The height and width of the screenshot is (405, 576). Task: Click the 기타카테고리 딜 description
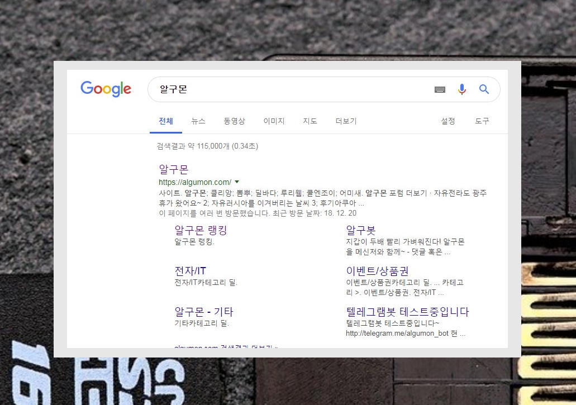(202, 323)
